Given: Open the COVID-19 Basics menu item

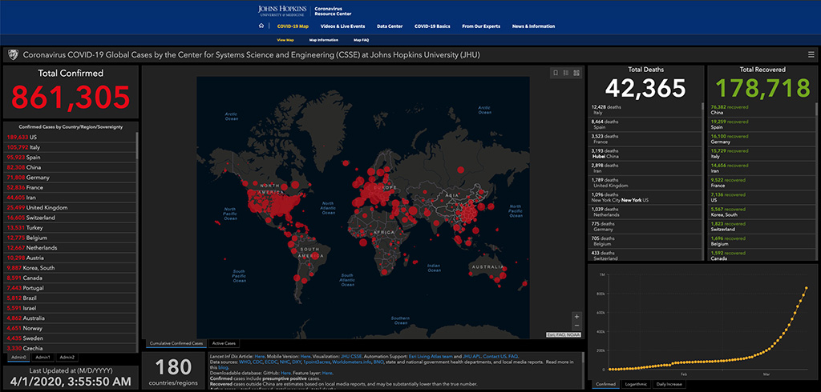Looking at the screenshot, I should tap(432, 26).
